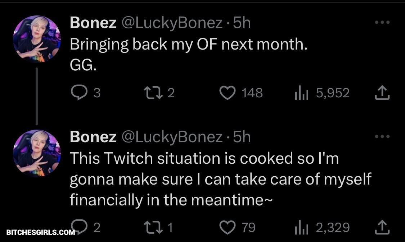This screenshot has width=405, height=242.
Task: Open more options on first tweet
Action: coord(382,23)
